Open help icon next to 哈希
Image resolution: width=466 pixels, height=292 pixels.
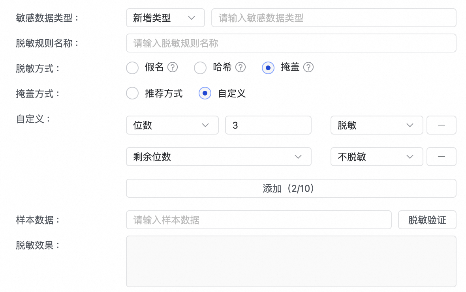pos(241,67)
